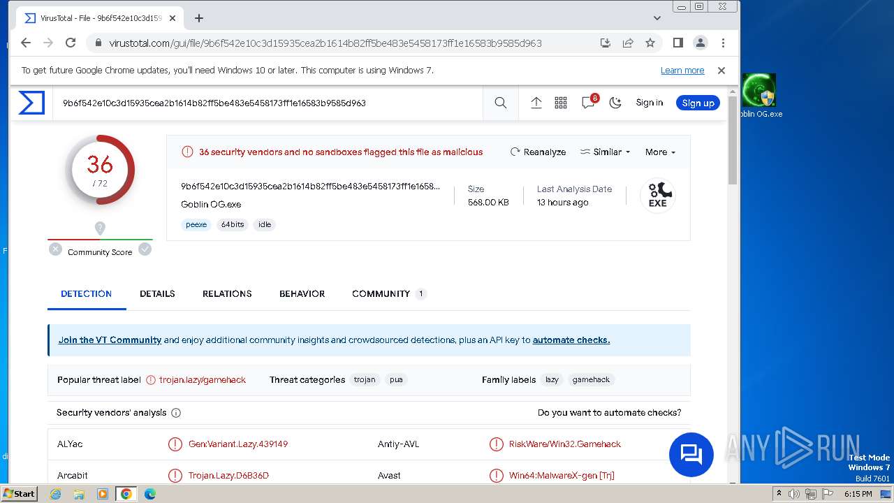Screen dimensions: 894x503
Task: Click the taskbar clock 6:15 PM
Action: 858,494
